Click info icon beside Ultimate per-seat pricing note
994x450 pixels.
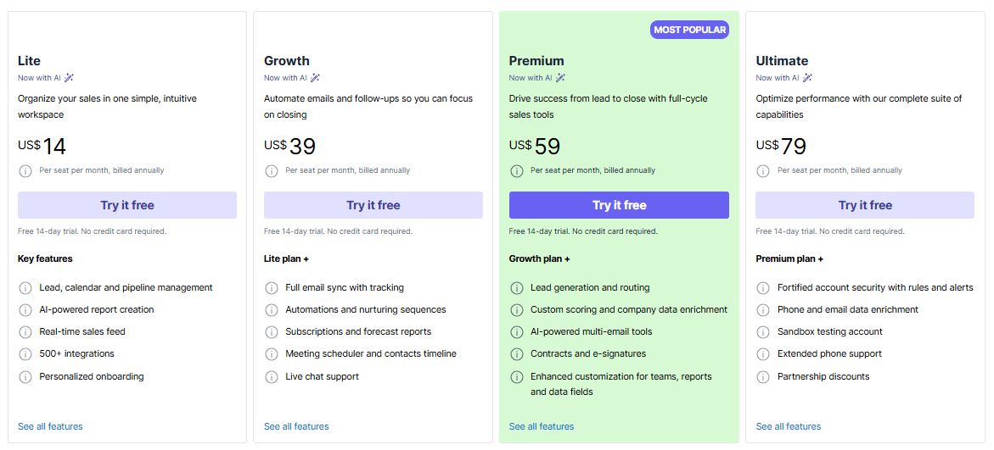[763, 171]
